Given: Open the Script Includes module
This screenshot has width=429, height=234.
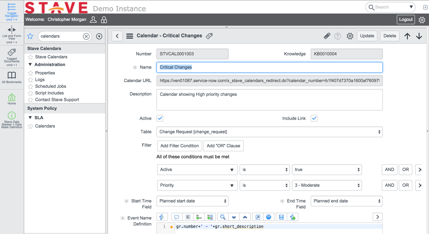Looking at the screenshot, I should coord(49,93).
